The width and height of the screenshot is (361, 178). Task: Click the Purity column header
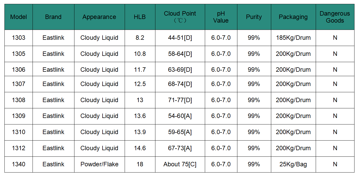pyautogui.click(x=254, y=17)
